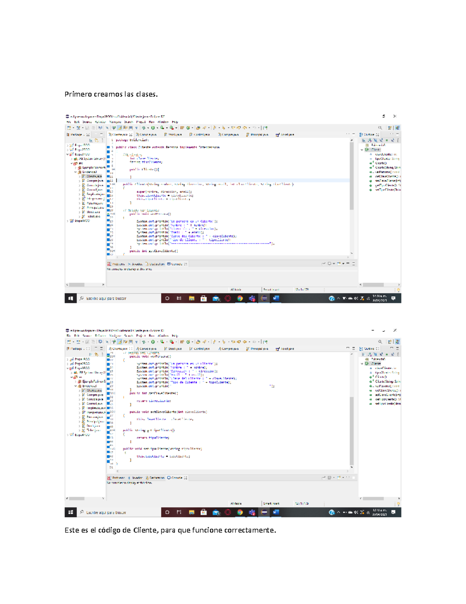Click the Opera icon in the first screenshot's taskbar
This screenshot has height=604, width=466.
pyautogui.click(x=228, y=298)
